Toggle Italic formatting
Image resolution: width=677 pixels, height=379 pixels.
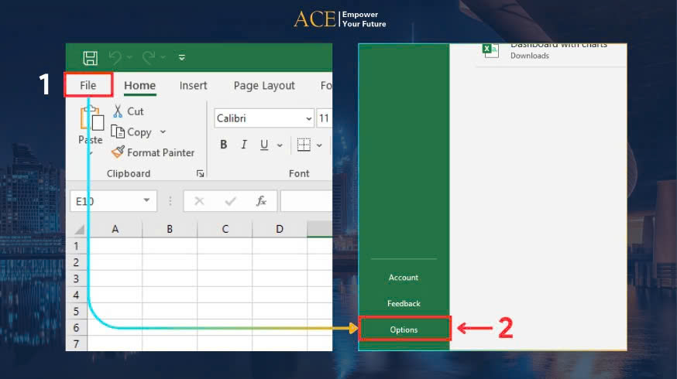244,145
